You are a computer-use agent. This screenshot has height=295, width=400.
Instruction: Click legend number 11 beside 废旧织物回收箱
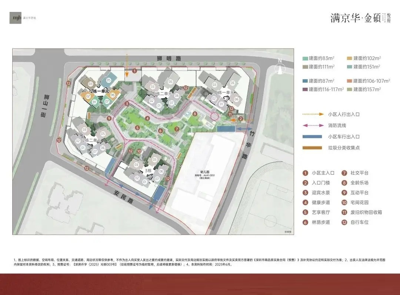tap(344, 212)
